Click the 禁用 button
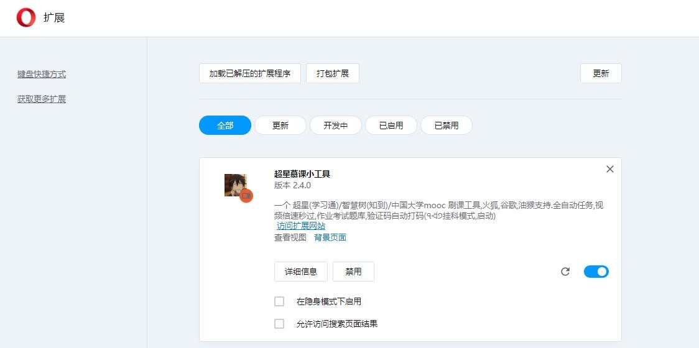The width and height of the screenshot is (699, 348). pos(353,272)
